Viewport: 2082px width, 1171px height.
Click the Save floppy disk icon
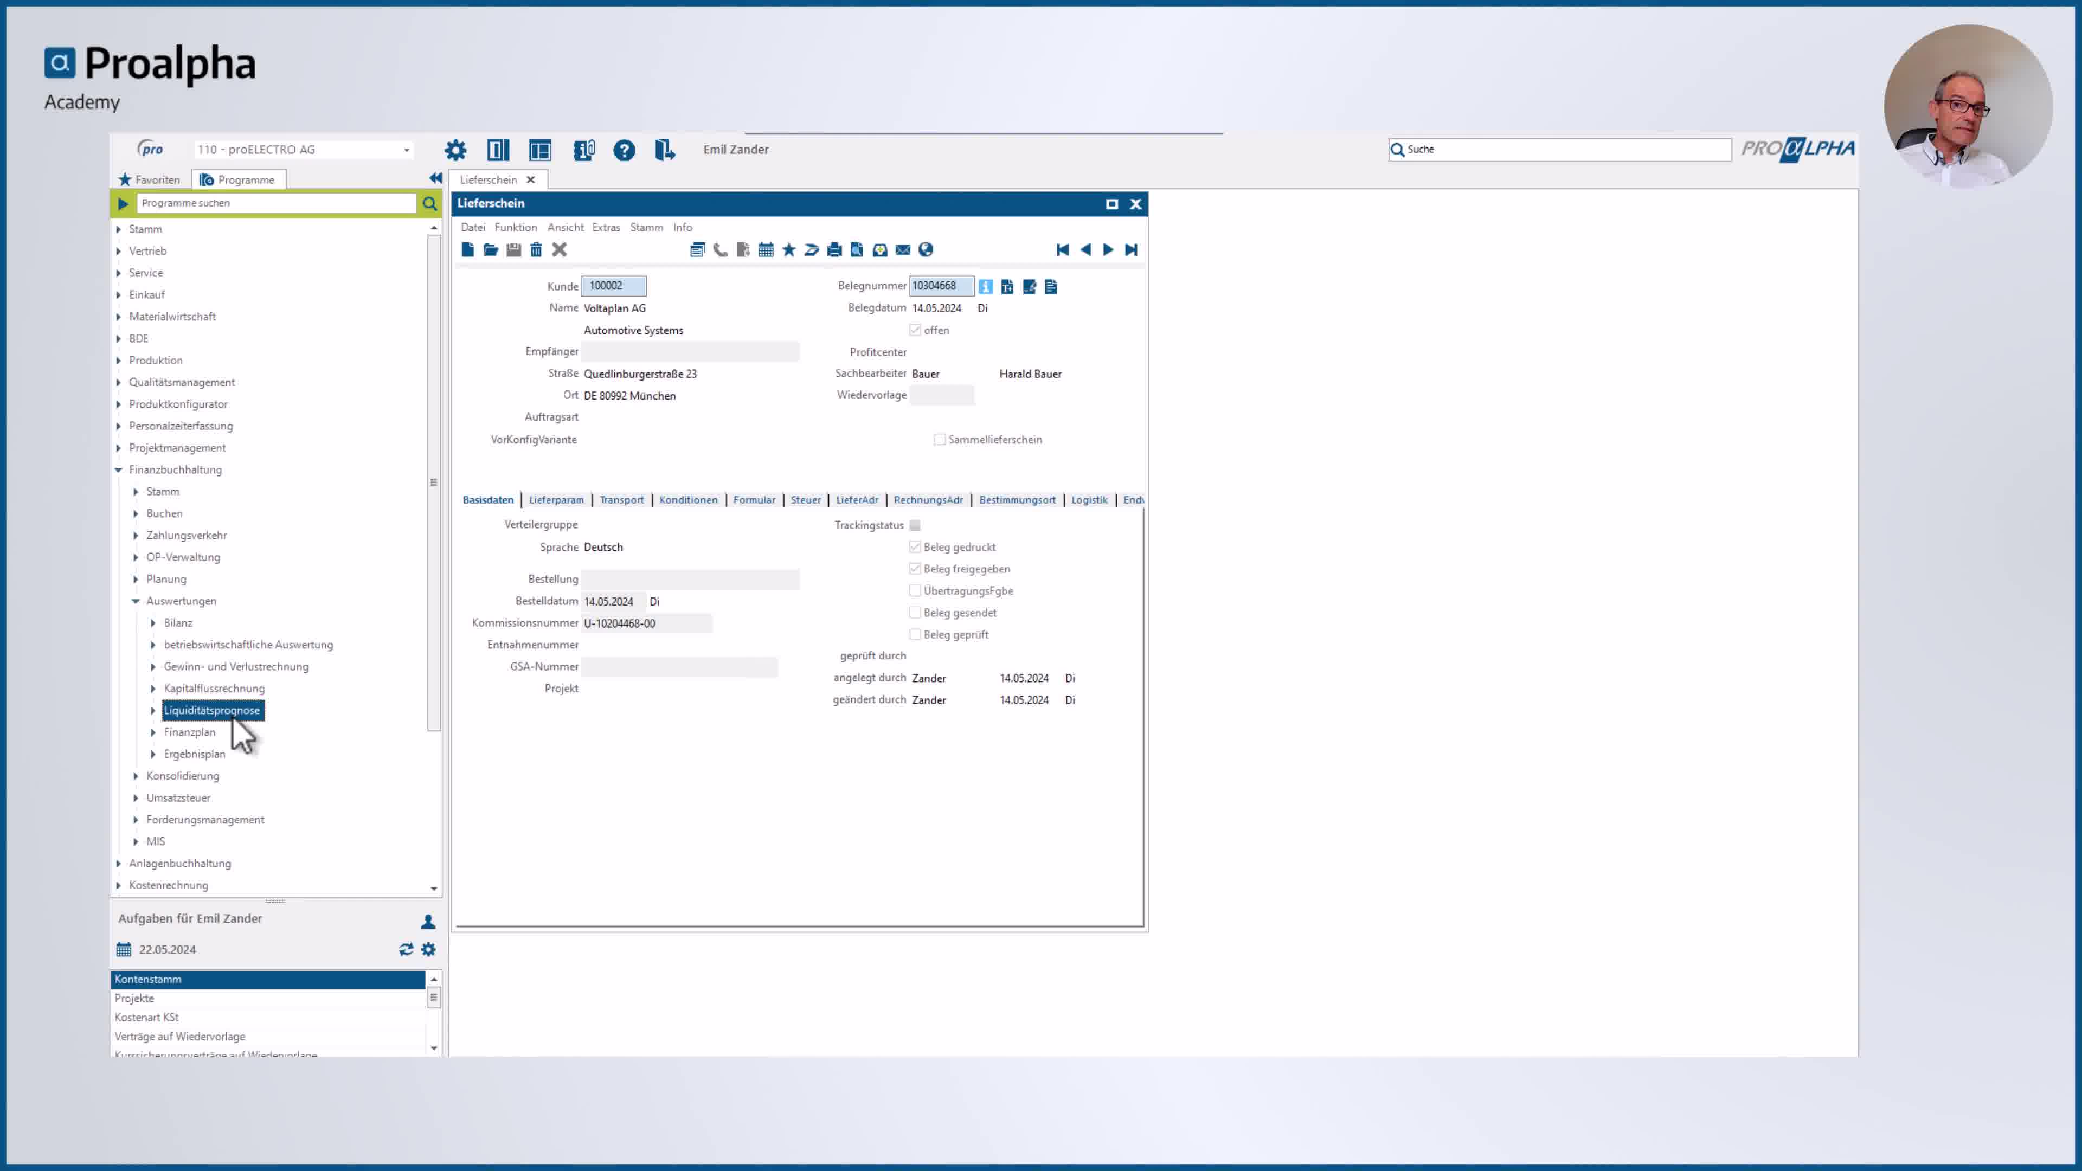point(513,250)
